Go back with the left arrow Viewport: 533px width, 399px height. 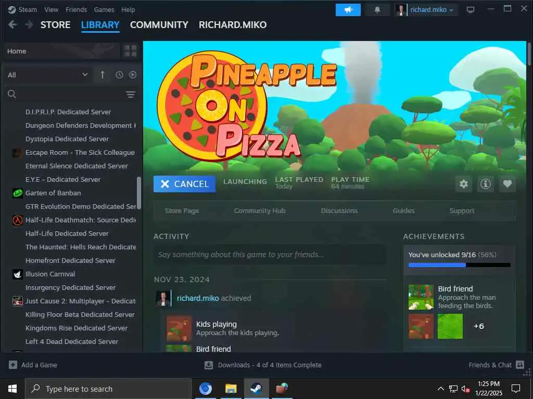tap(12, 24)
